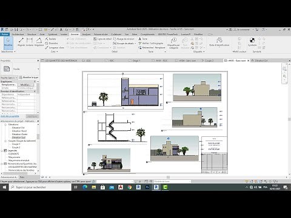Click the Modifier... button in Graphismes row
The image size is (291, 218).
pos(25,85)
